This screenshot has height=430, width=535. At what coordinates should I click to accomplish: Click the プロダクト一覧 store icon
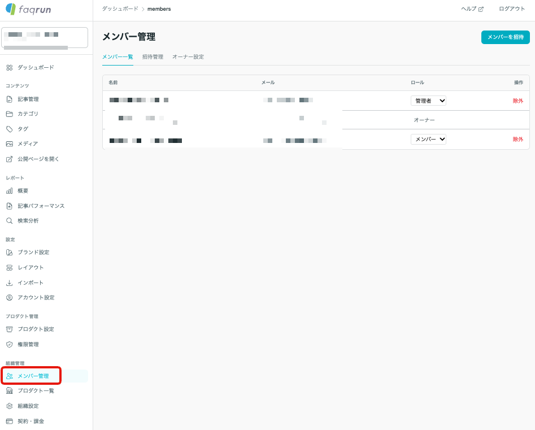pyautogui.click(x=10, y=391)
